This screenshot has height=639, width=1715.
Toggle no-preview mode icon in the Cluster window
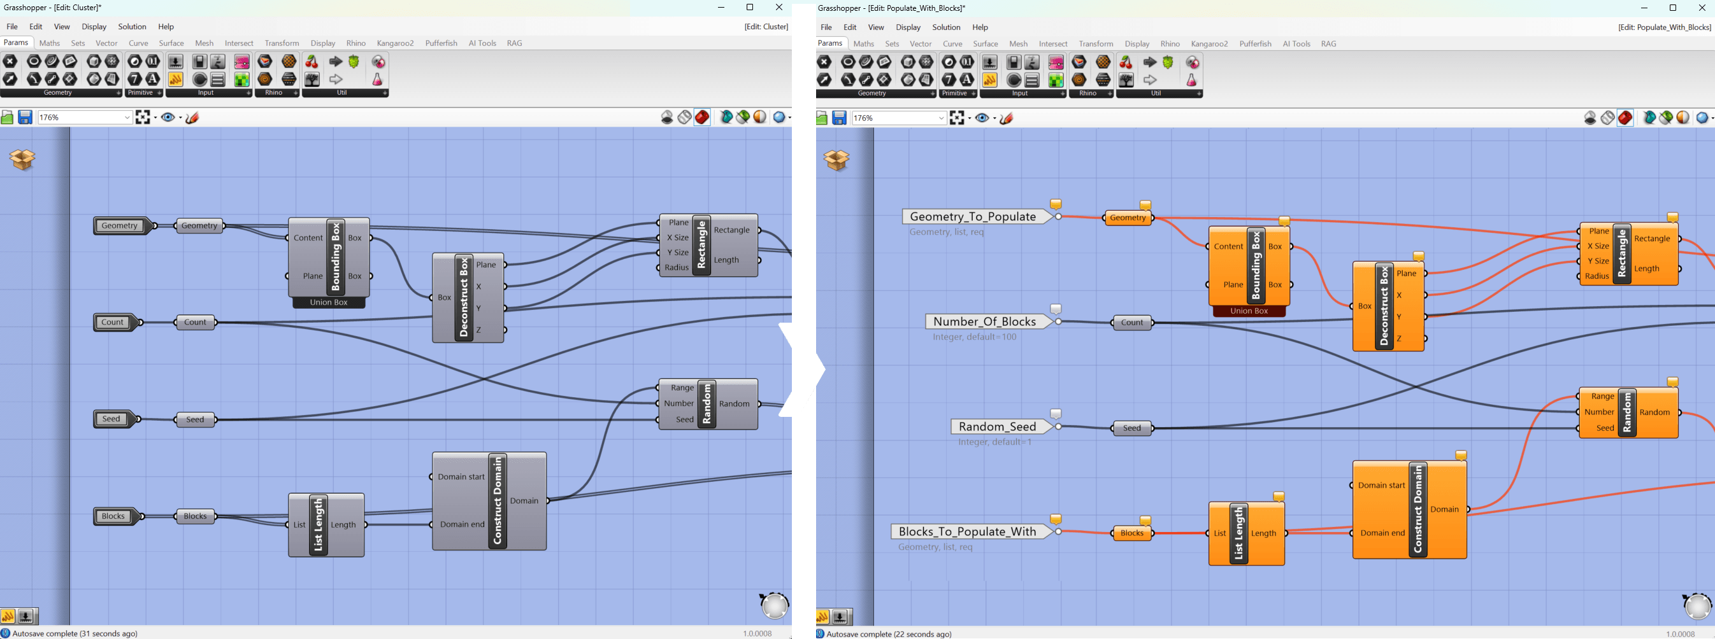(667, 117)
